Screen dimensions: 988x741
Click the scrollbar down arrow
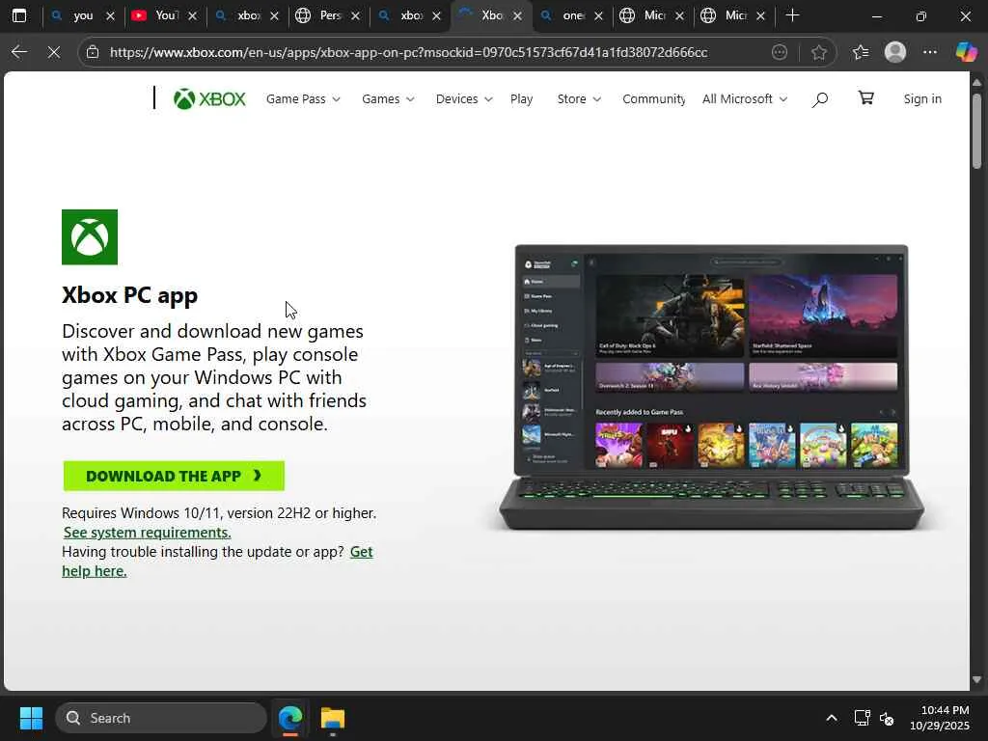click(976, 680)
